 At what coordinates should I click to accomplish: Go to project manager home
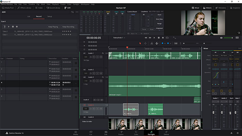pos(231,133)
